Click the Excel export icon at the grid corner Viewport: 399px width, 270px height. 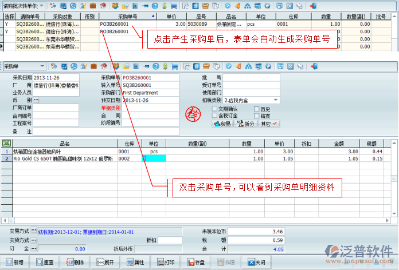[x=6, y=143]
